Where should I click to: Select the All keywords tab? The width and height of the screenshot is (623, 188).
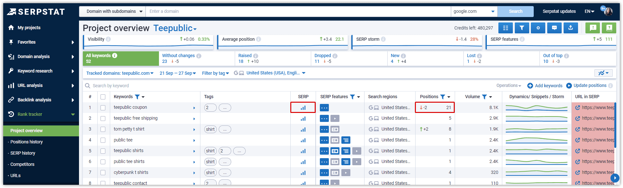[121, 58]
